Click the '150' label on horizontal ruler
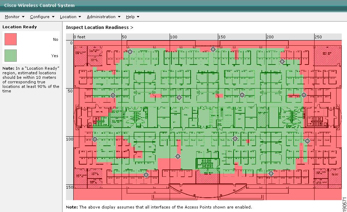The image size is (347, 212). tap(222, 37)
